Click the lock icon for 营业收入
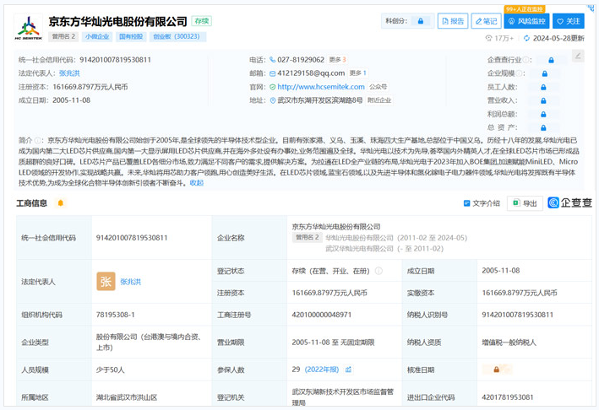The image size is (599, 410). [x=543, y=100]
